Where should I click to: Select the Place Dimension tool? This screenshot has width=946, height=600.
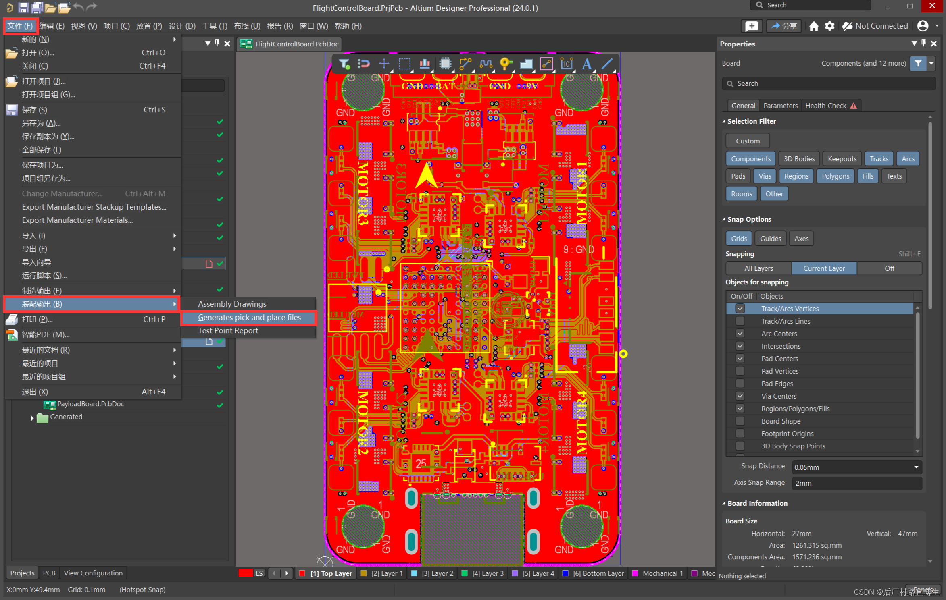(x=567, y=63)
